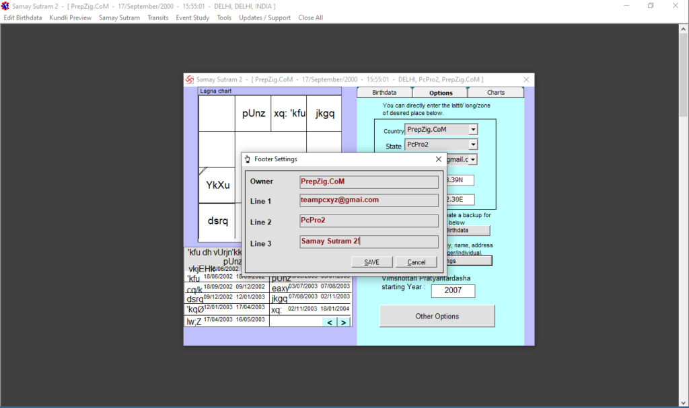Expand the Country dropdown arrow
689x408 pixels.
pyautogui.click(x=473, y=130)
